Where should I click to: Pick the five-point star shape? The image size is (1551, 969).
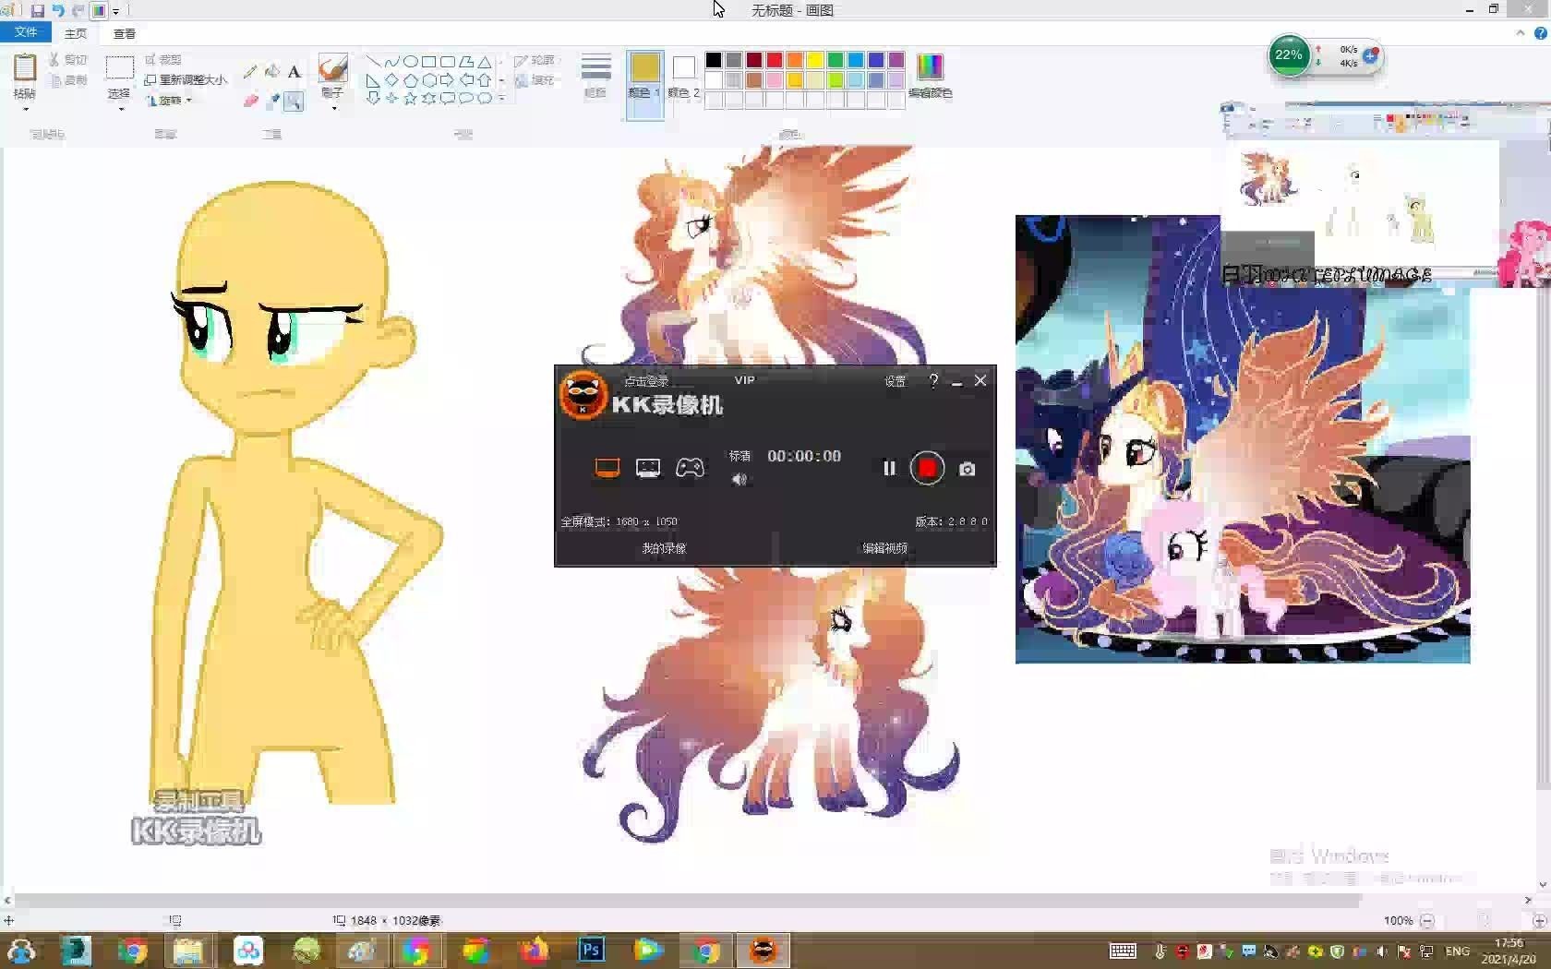pyautogui.click(x=410, y=98)
